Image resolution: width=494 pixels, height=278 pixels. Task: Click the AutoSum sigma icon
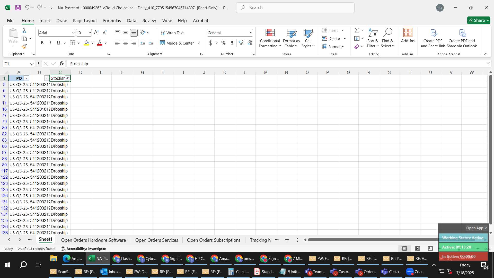coord(357,30)
